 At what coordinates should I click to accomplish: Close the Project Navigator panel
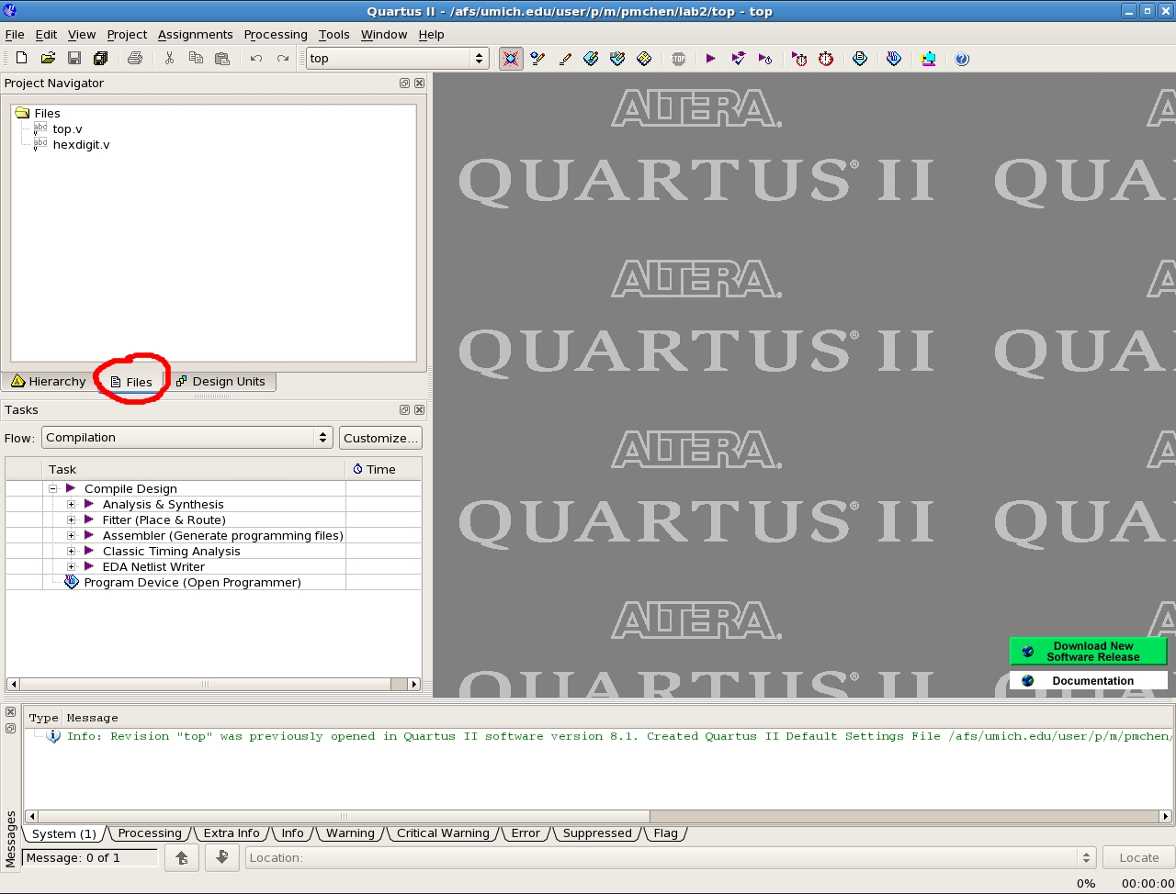[x=420, y=83]
